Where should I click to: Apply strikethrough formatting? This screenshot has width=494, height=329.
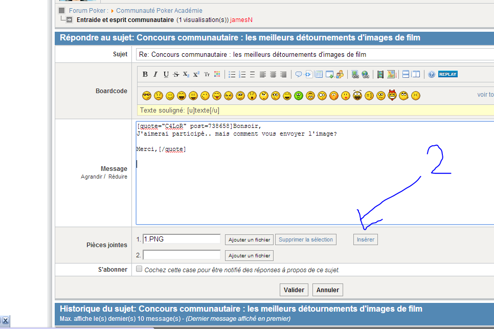[176, 74]
